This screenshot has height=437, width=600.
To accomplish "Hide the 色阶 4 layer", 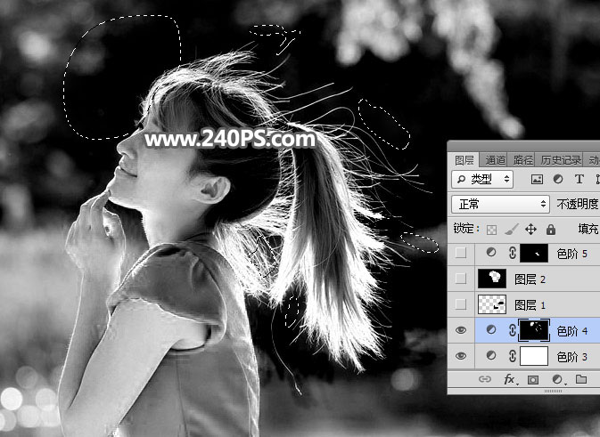I will click(x=459, y=330).
